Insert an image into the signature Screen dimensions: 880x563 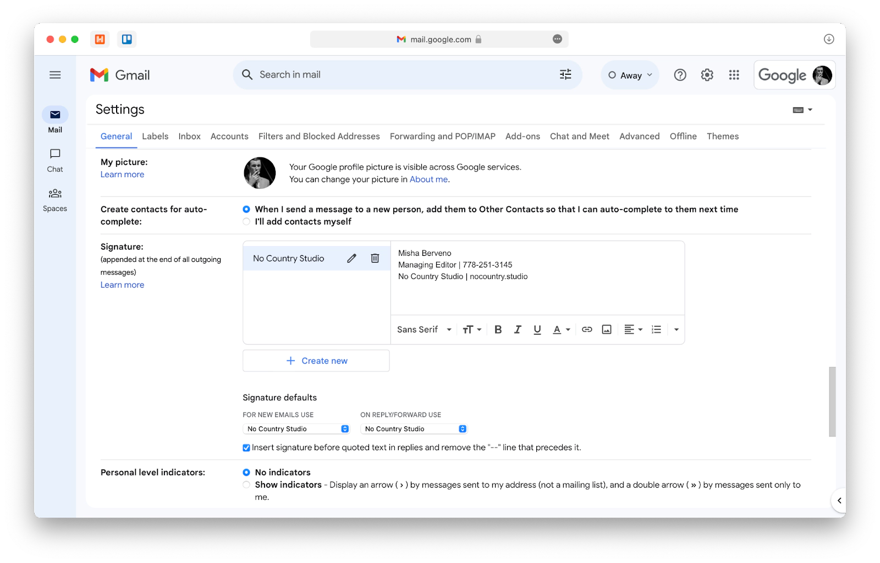point(607,329)
